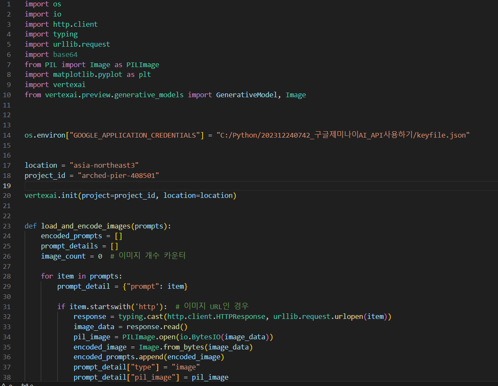
Task: Click the 'os' module name on line 1
Action: point(57,4)
